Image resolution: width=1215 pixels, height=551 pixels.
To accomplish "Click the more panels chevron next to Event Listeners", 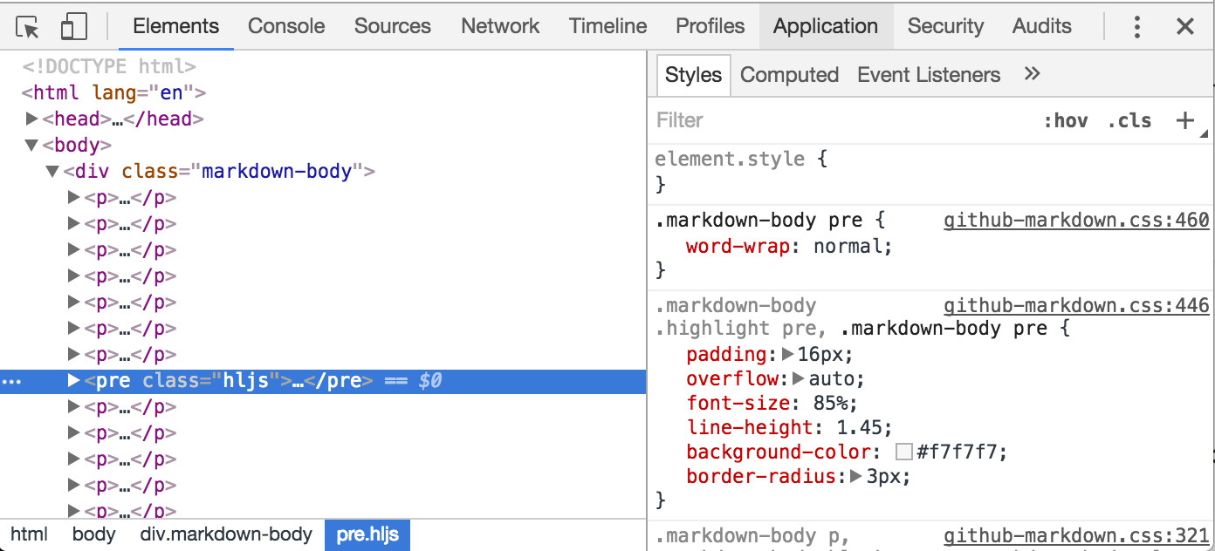I will [1032, 75].
